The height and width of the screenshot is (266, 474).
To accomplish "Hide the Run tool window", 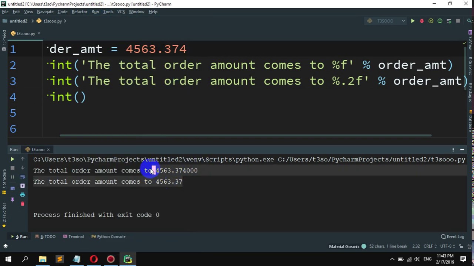I will (x=462, y=150).
